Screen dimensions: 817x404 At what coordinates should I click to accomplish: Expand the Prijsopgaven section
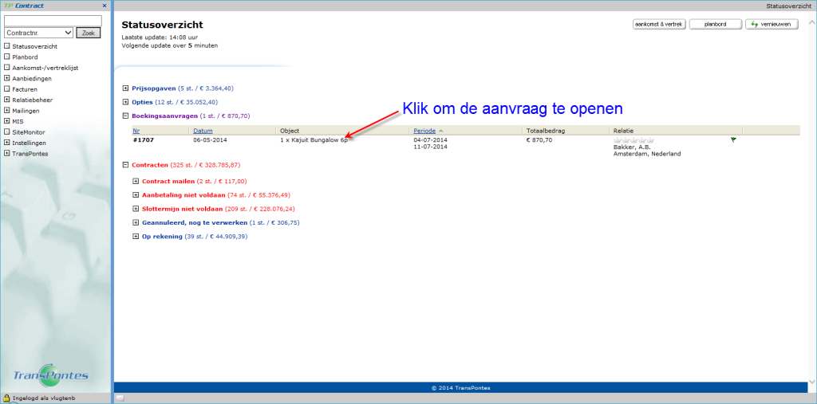pyautogui.click(x=125, y=88)
